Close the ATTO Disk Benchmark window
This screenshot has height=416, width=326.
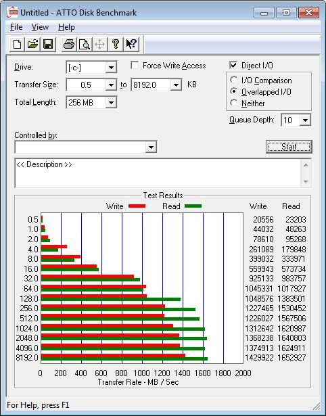(x=308, y=12)
